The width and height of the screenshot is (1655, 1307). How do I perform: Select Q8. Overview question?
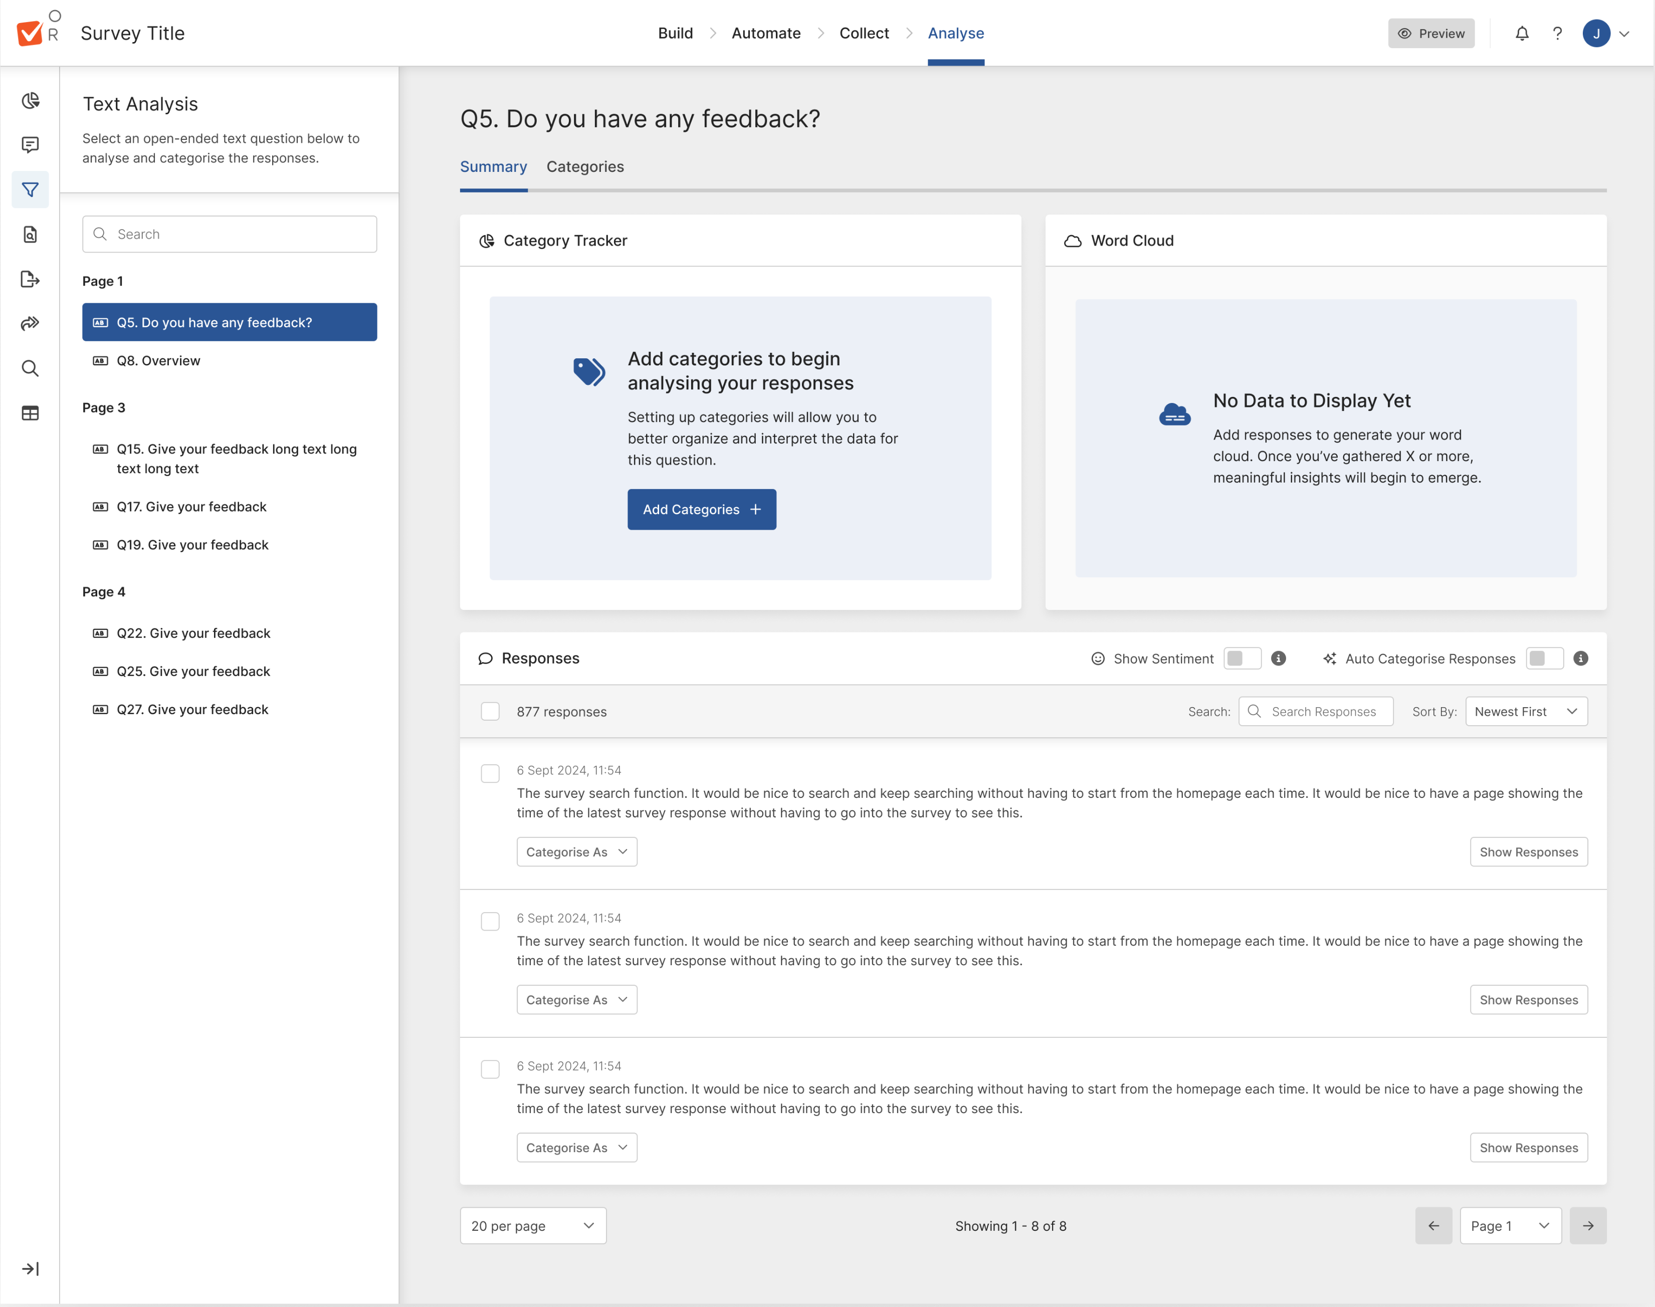pyautogui.click(x=230, y=360)
